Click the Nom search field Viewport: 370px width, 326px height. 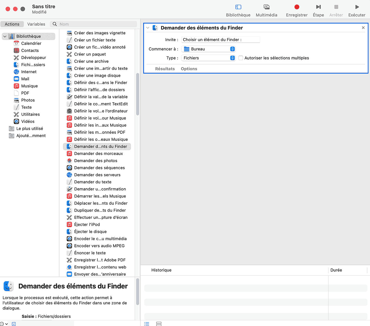[x=93, y=24]
